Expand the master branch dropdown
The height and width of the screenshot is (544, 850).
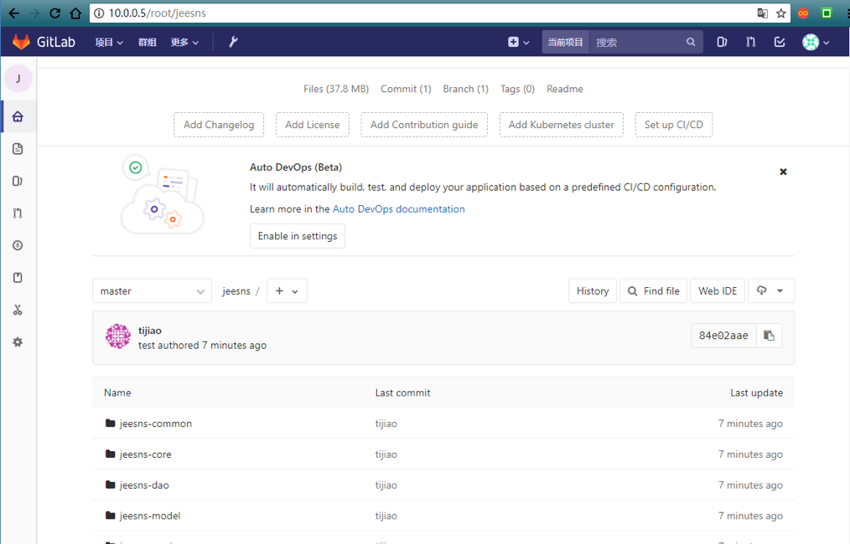(152, 291)
